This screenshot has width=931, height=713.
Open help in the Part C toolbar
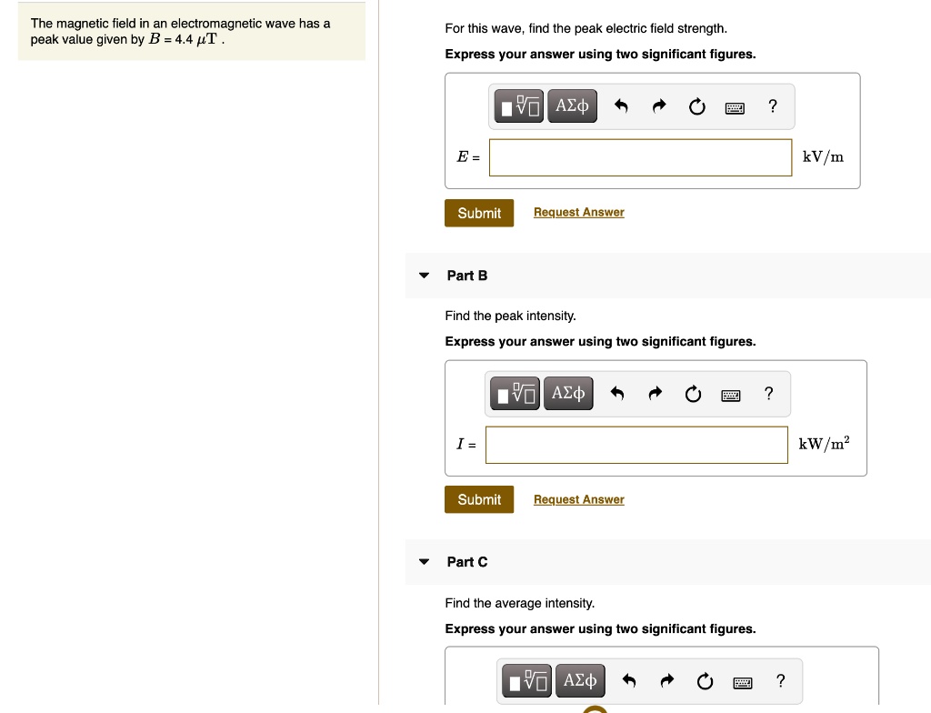[780, 681]
